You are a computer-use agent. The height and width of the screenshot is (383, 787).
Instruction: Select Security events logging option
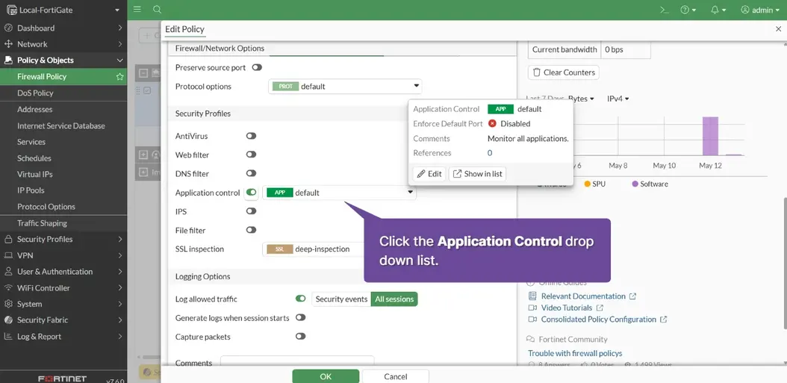click(341, 299)
